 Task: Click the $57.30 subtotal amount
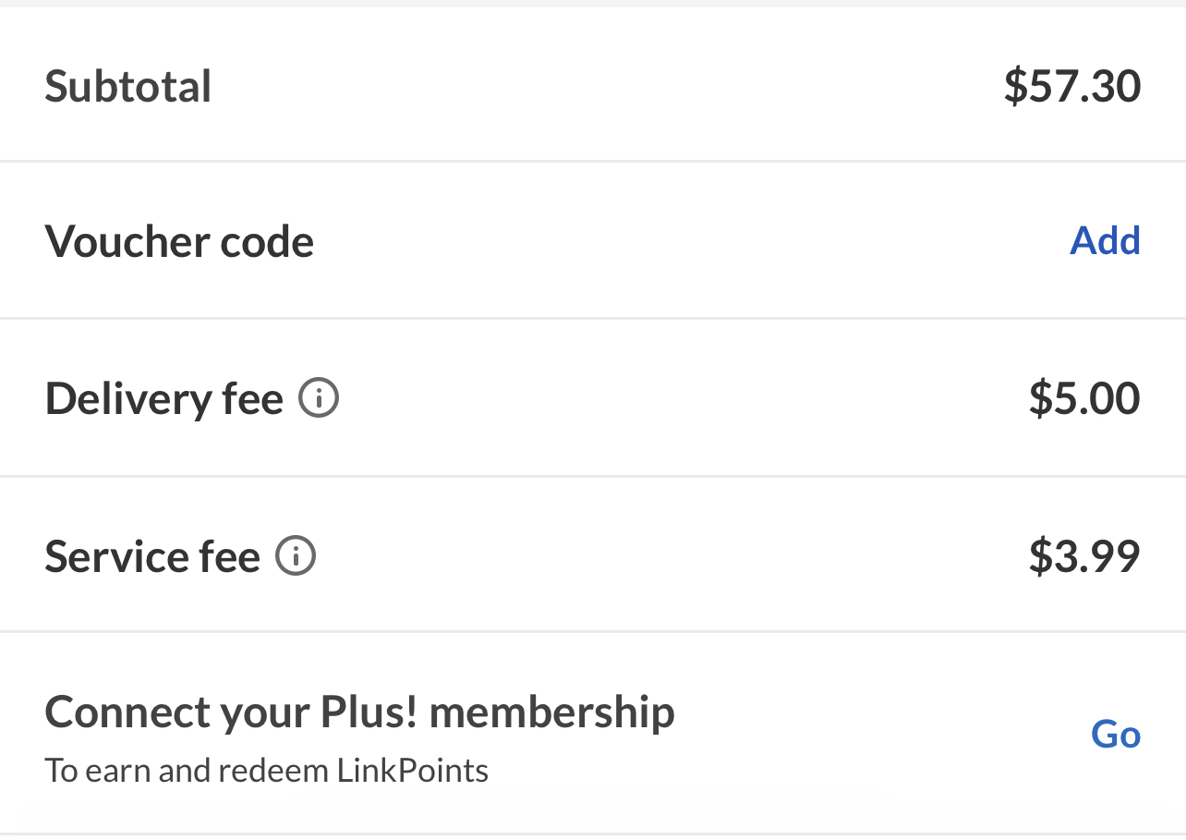point(1072,85)
